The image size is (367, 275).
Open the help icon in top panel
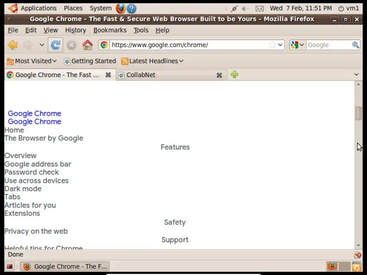pyautogui.click(x=132, y=9)
